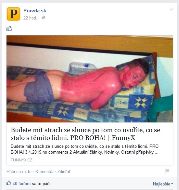Open the 22 hod. timestamp link
This screenshot has width=179, height=190.
(30, 18)
